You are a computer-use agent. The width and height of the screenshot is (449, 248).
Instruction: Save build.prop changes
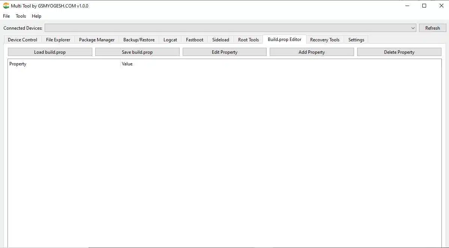(137, 52)
